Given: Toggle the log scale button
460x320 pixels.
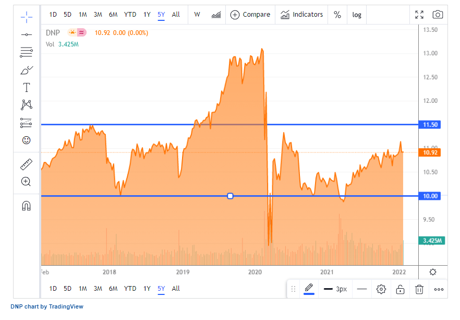Looking at the screenshot, I should (357, 15).
